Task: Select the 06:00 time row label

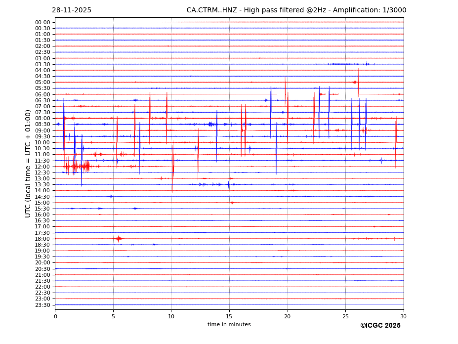Action: (42, 94)
